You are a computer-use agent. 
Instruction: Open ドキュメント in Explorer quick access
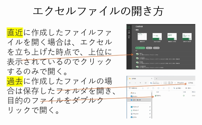click(x=135, y=114)
